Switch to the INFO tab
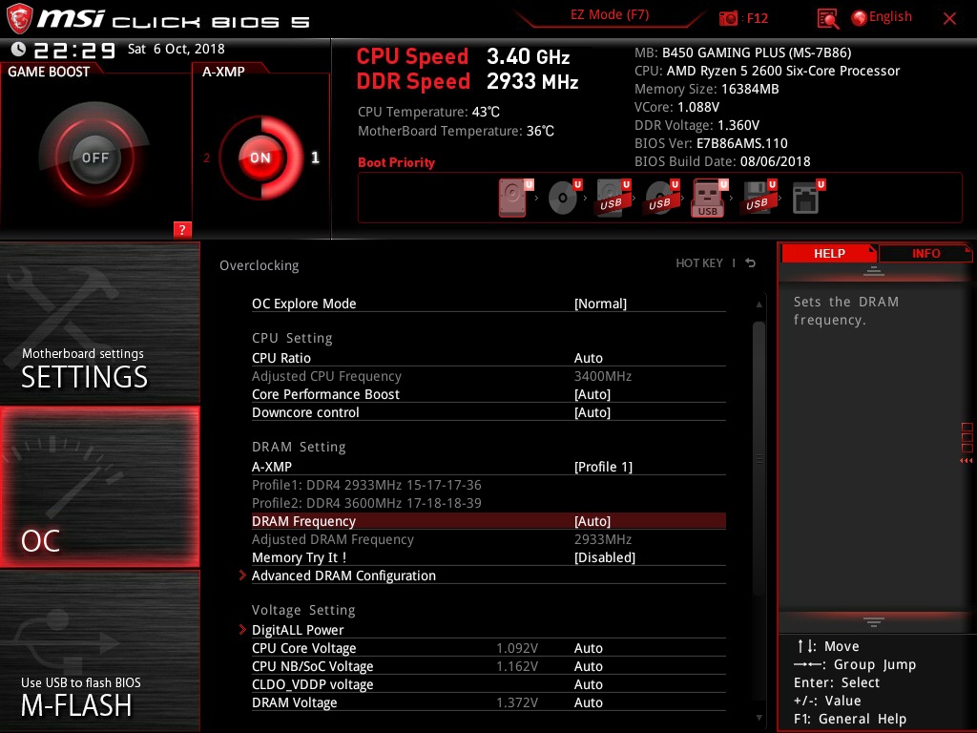Screen dimensions: 977x733 click(925, 254)
